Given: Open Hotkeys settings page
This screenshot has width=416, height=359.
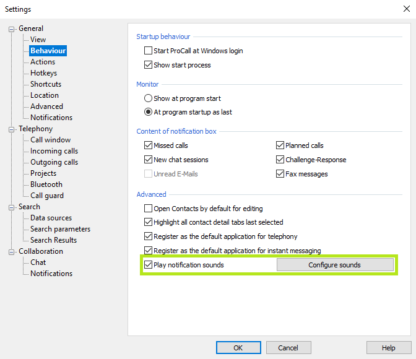Looking at the screenshot, I should pos(43,73).
